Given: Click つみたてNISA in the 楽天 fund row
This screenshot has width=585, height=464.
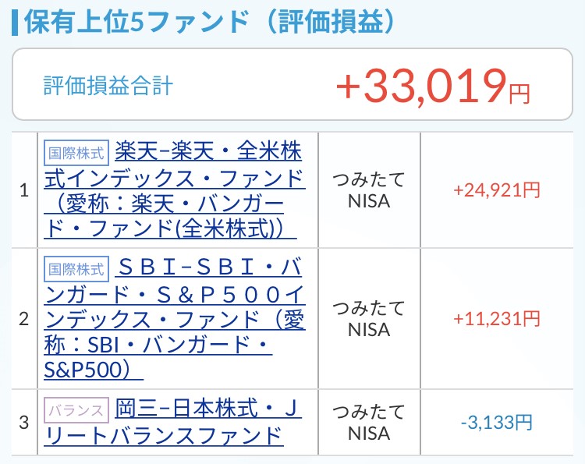Looking at the screenshot, I should tap(368, 189).
